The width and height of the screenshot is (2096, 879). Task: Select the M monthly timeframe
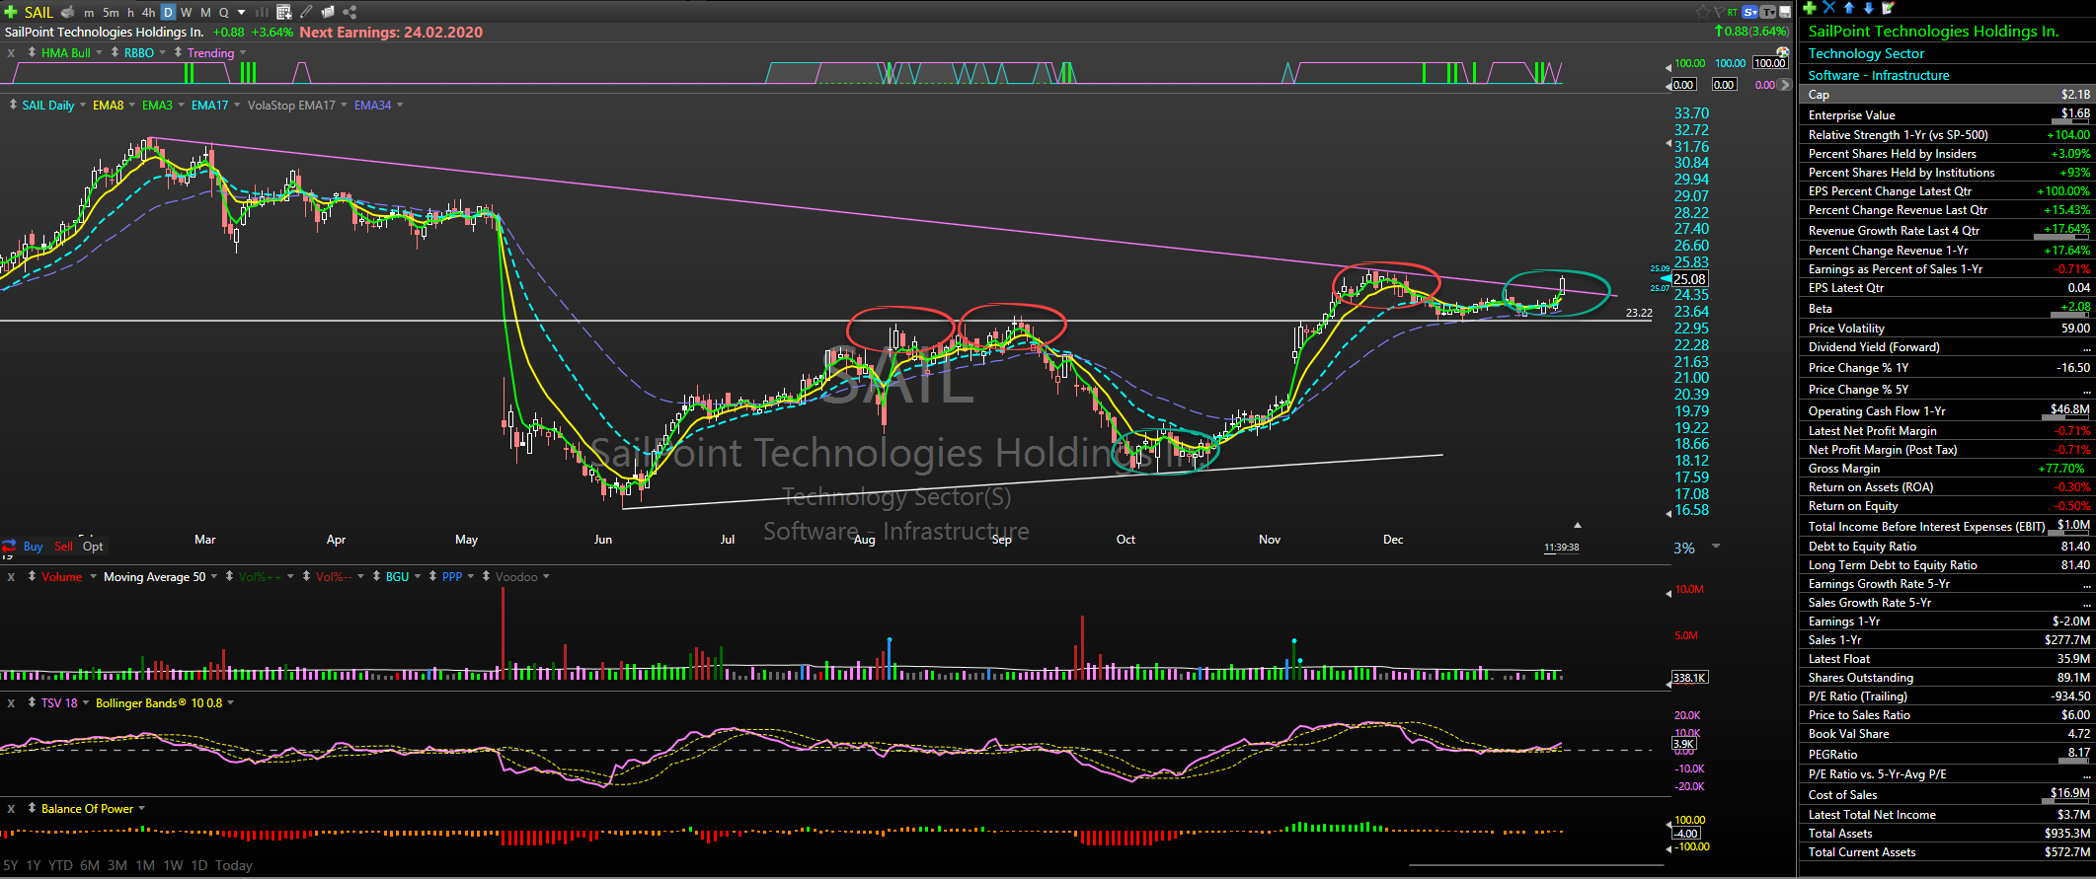(205, 12)
